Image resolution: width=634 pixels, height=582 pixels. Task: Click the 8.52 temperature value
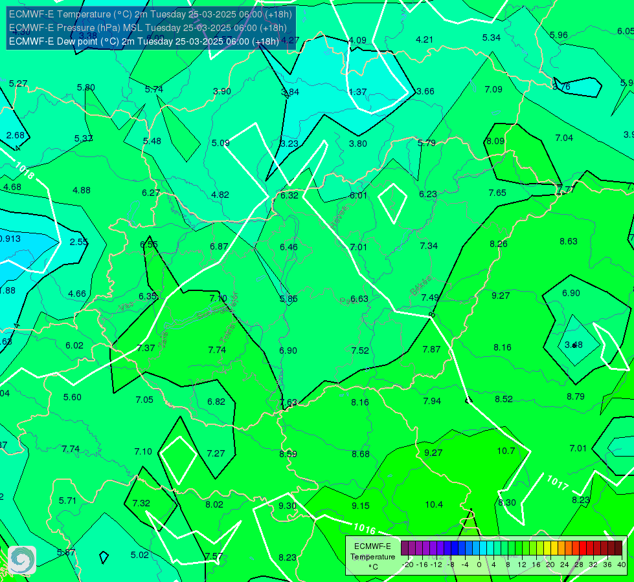pos(504,399)
